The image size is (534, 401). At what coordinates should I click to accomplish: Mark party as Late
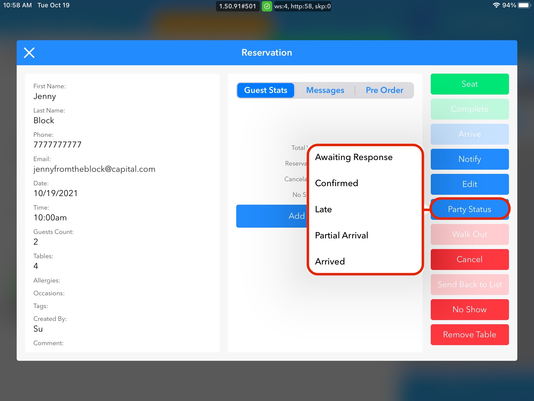coord(323,209)
